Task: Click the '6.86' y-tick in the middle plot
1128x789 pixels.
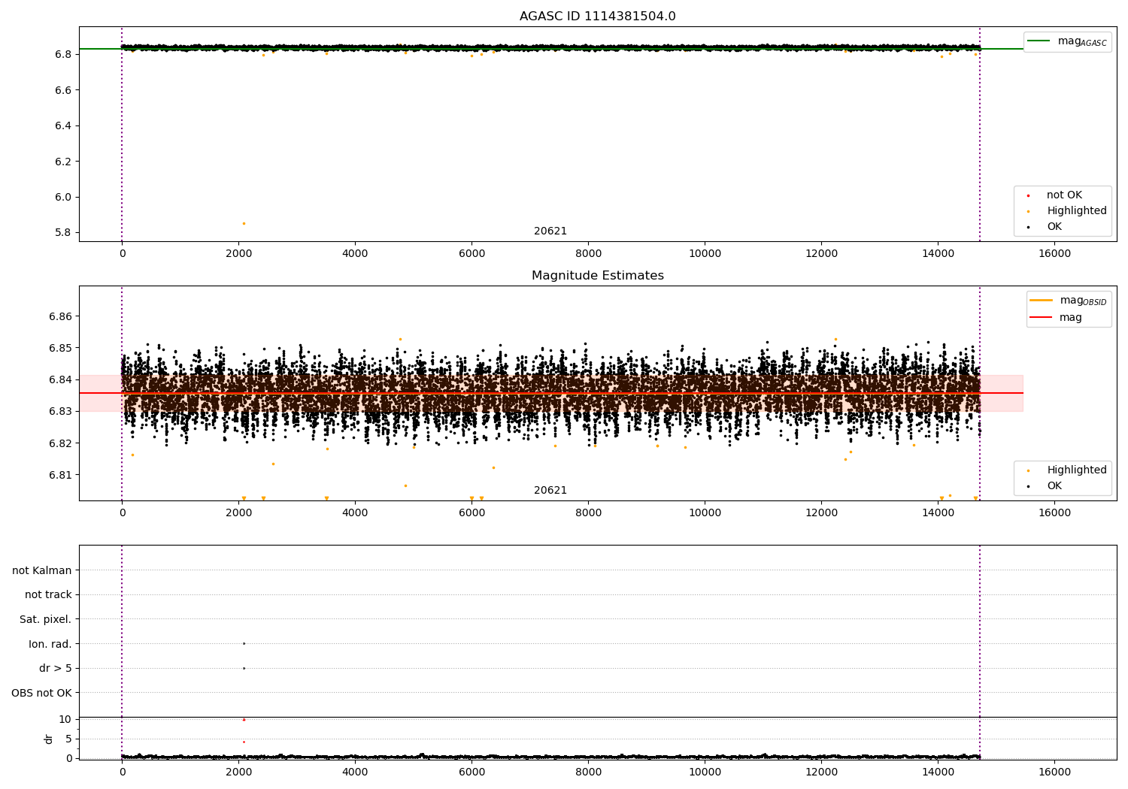Action: pyautogui.click(x=60, y=316)
